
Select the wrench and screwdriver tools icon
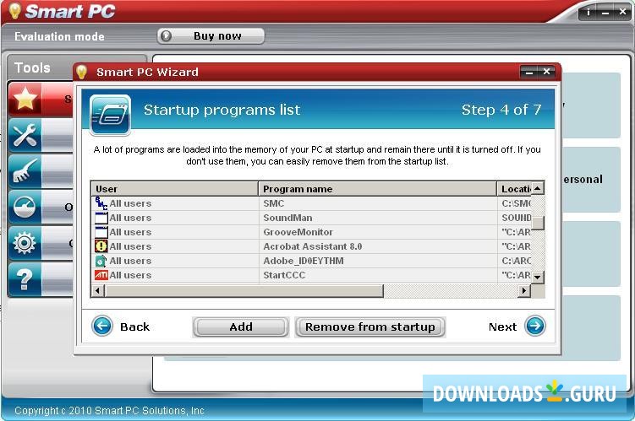pyautogui.click(x=25, y=135)
